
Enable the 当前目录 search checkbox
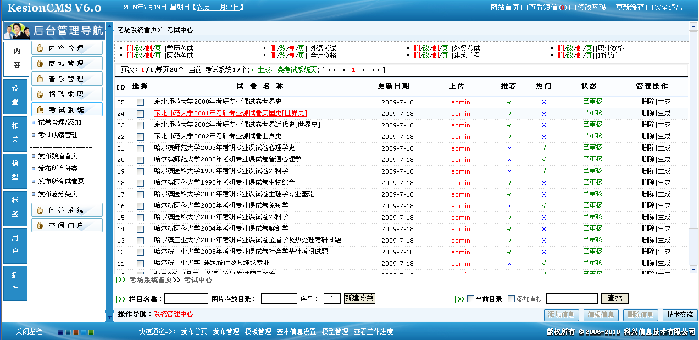(x=471, y=299)
